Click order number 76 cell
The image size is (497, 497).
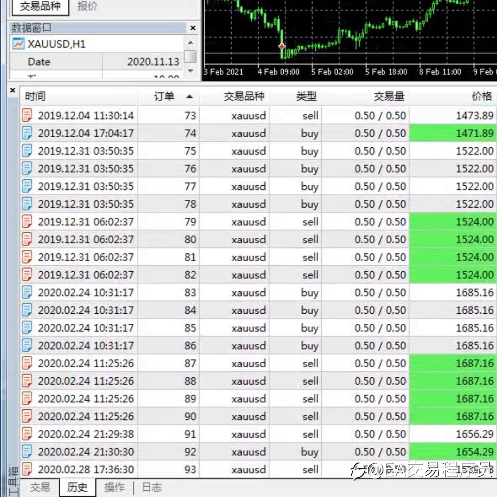(168, 168)
